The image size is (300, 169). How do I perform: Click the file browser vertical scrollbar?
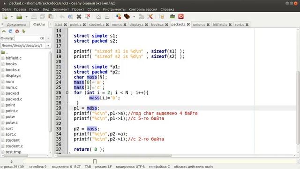point(50,92)
